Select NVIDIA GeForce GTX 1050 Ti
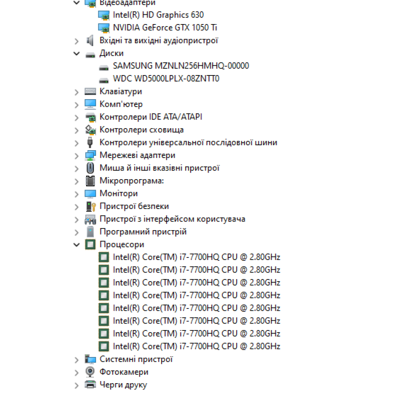 coord(165,28)
